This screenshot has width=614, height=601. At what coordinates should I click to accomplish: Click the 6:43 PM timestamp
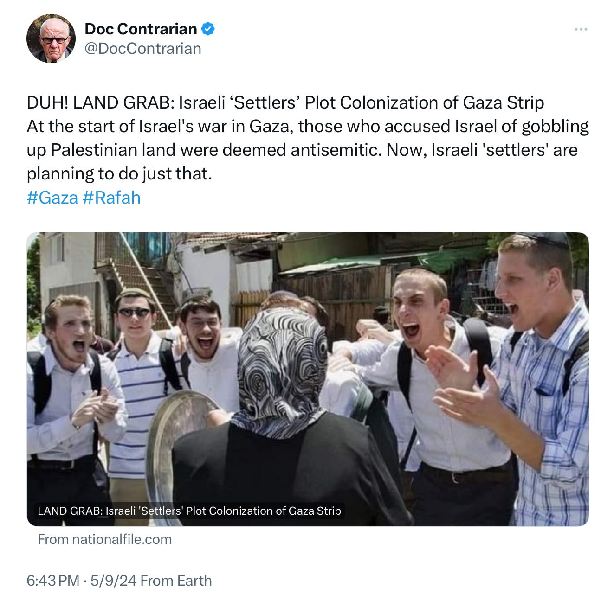[x=53, y=581]
